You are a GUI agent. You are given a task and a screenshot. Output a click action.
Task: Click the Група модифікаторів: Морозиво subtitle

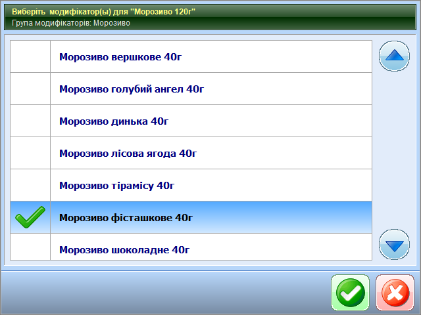pos(71,22)
